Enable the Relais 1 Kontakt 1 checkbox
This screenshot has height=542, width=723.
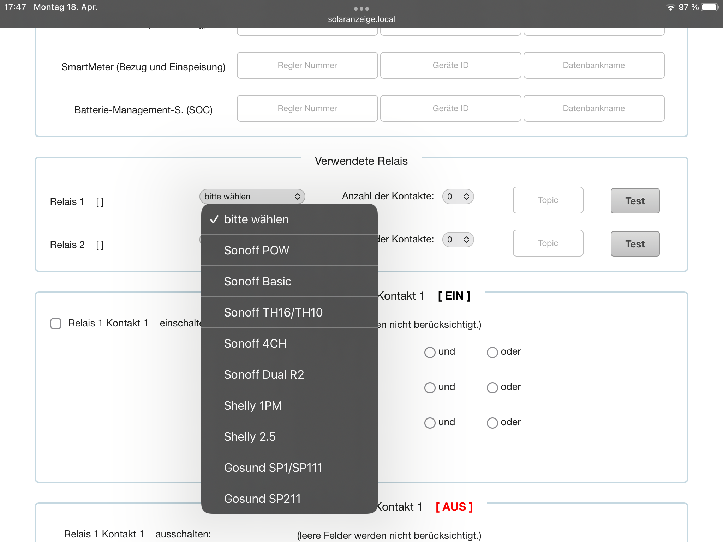(56, 323)
